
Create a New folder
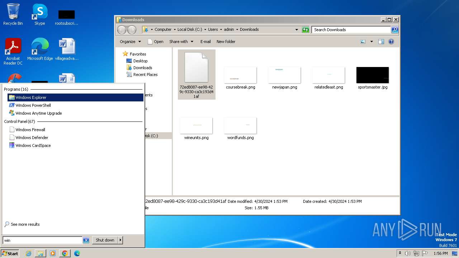pyautogui.click(x=226, y=42)
